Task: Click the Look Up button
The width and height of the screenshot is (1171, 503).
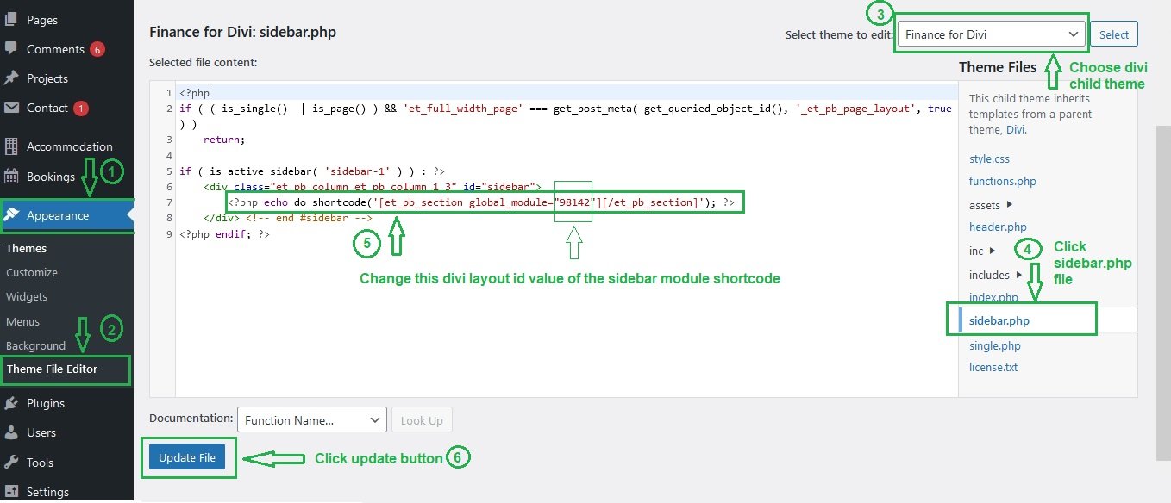Action: [422, 420]
